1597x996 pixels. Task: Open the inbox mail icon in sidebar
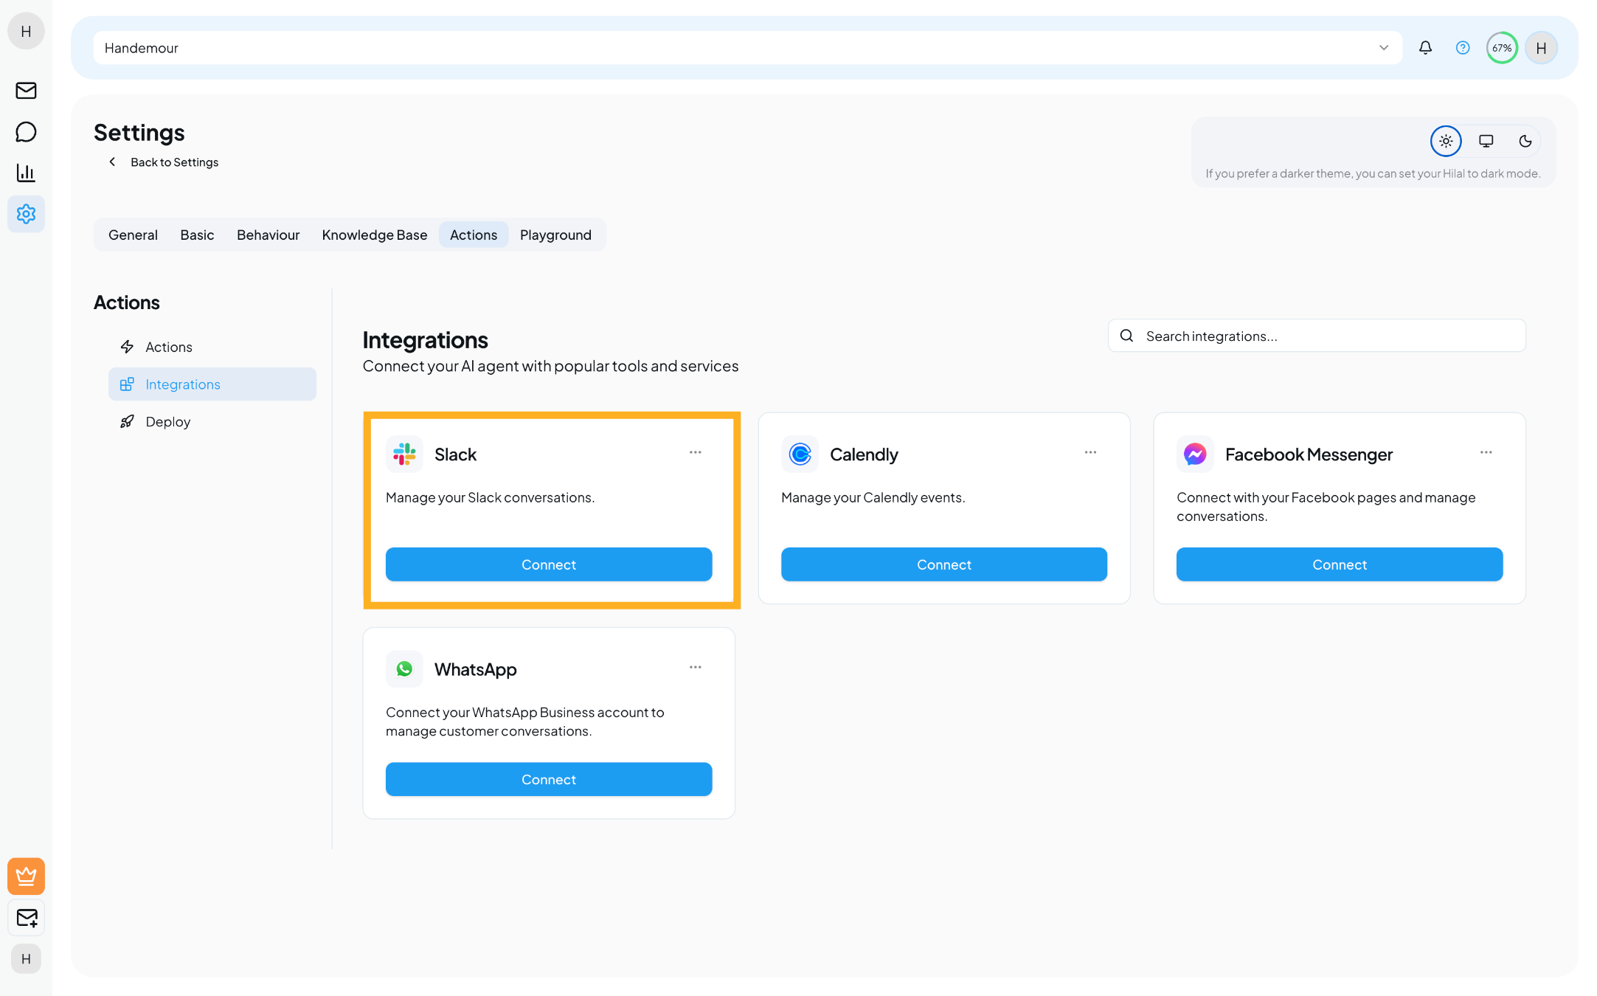point(26,90)
